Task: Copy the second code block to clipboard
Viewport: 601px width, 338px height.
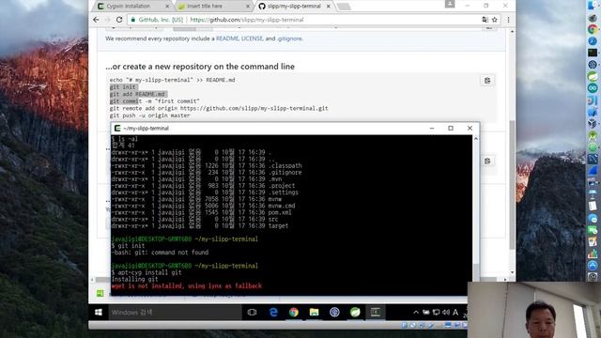Action: (x=487, y=161)
